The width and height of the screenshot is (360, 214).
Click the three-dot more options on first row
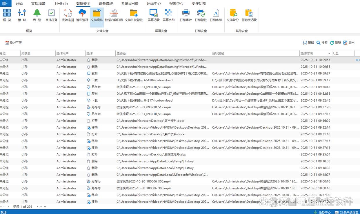click(x=357, y=60)
